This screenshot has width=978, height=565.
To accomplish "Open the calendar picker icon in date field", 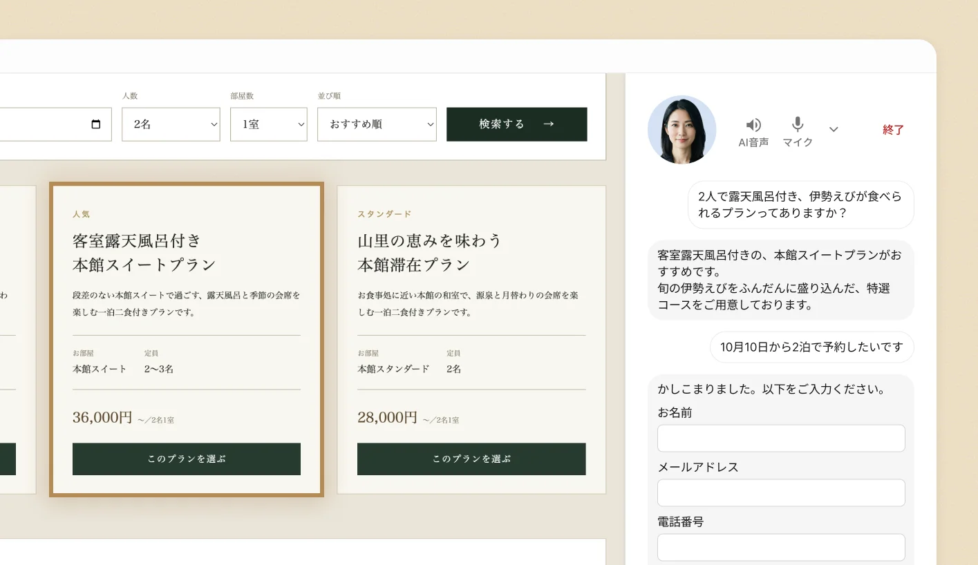I will point(96,124).
